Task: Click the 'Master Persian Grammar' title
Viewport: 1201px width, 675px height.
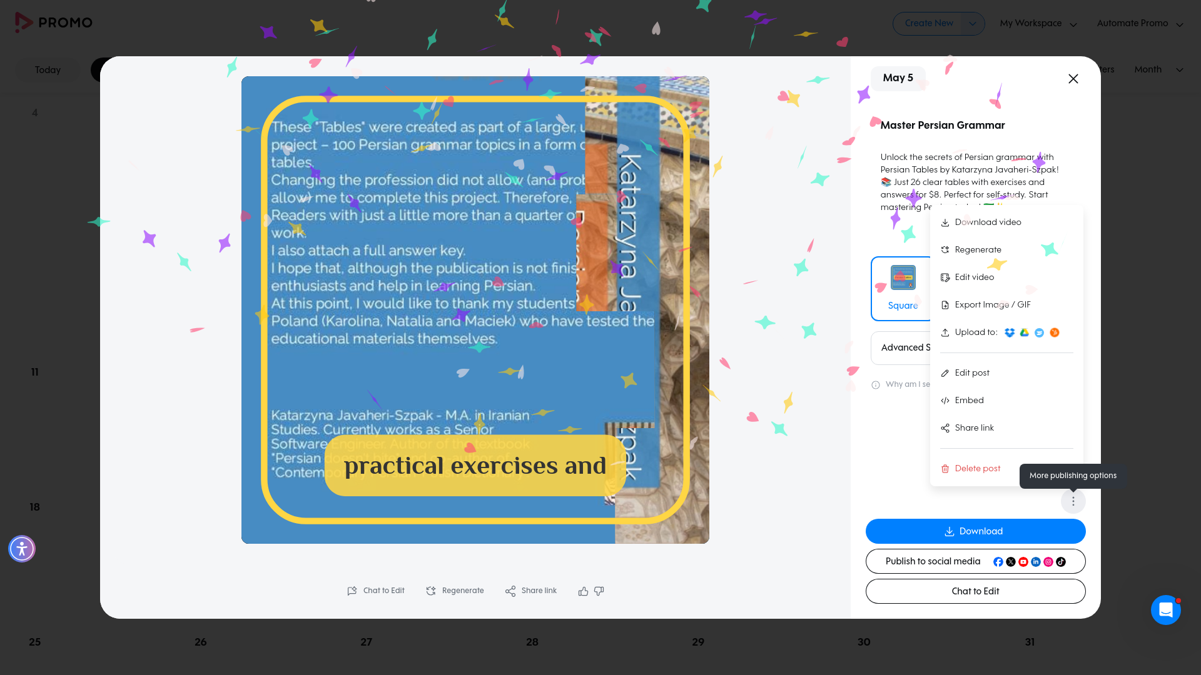Action: coord(943,126)
